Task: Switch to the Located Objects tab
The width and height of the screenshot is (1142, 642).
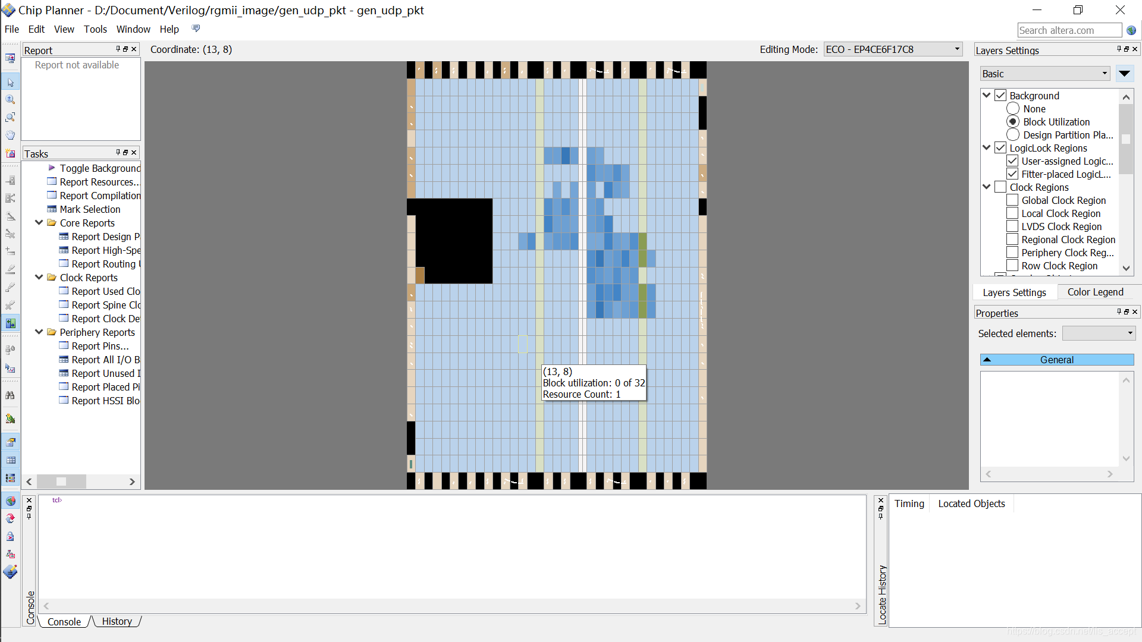Action: (x=971, y=502)
